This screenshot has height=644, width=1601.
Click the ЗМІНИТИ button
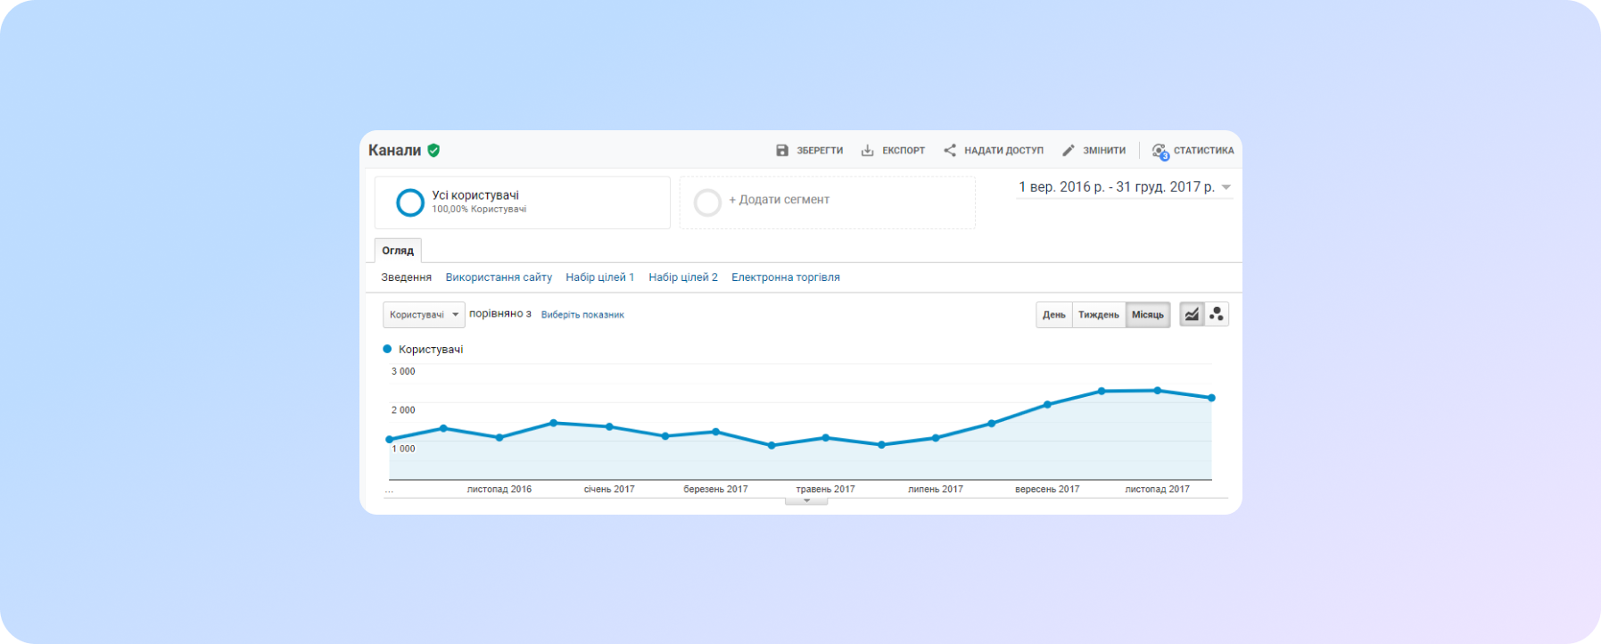tap(1094, 151)
